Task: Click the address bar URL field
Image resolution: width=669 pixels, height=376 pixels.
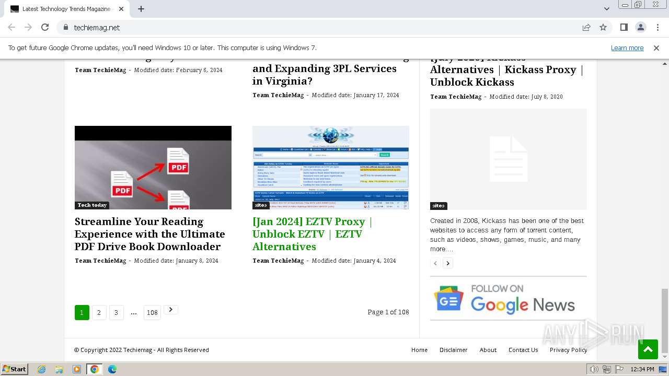Action: 324,27
